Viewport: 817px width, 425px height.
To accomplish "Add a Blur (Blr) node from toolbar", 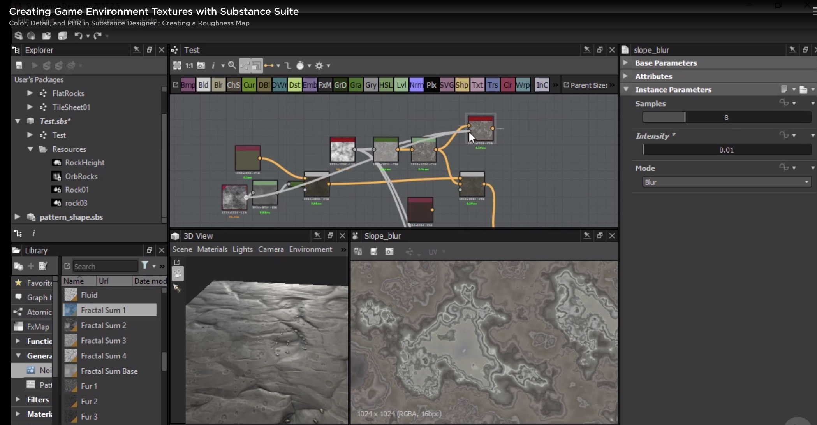I will (x=218, y=85).
